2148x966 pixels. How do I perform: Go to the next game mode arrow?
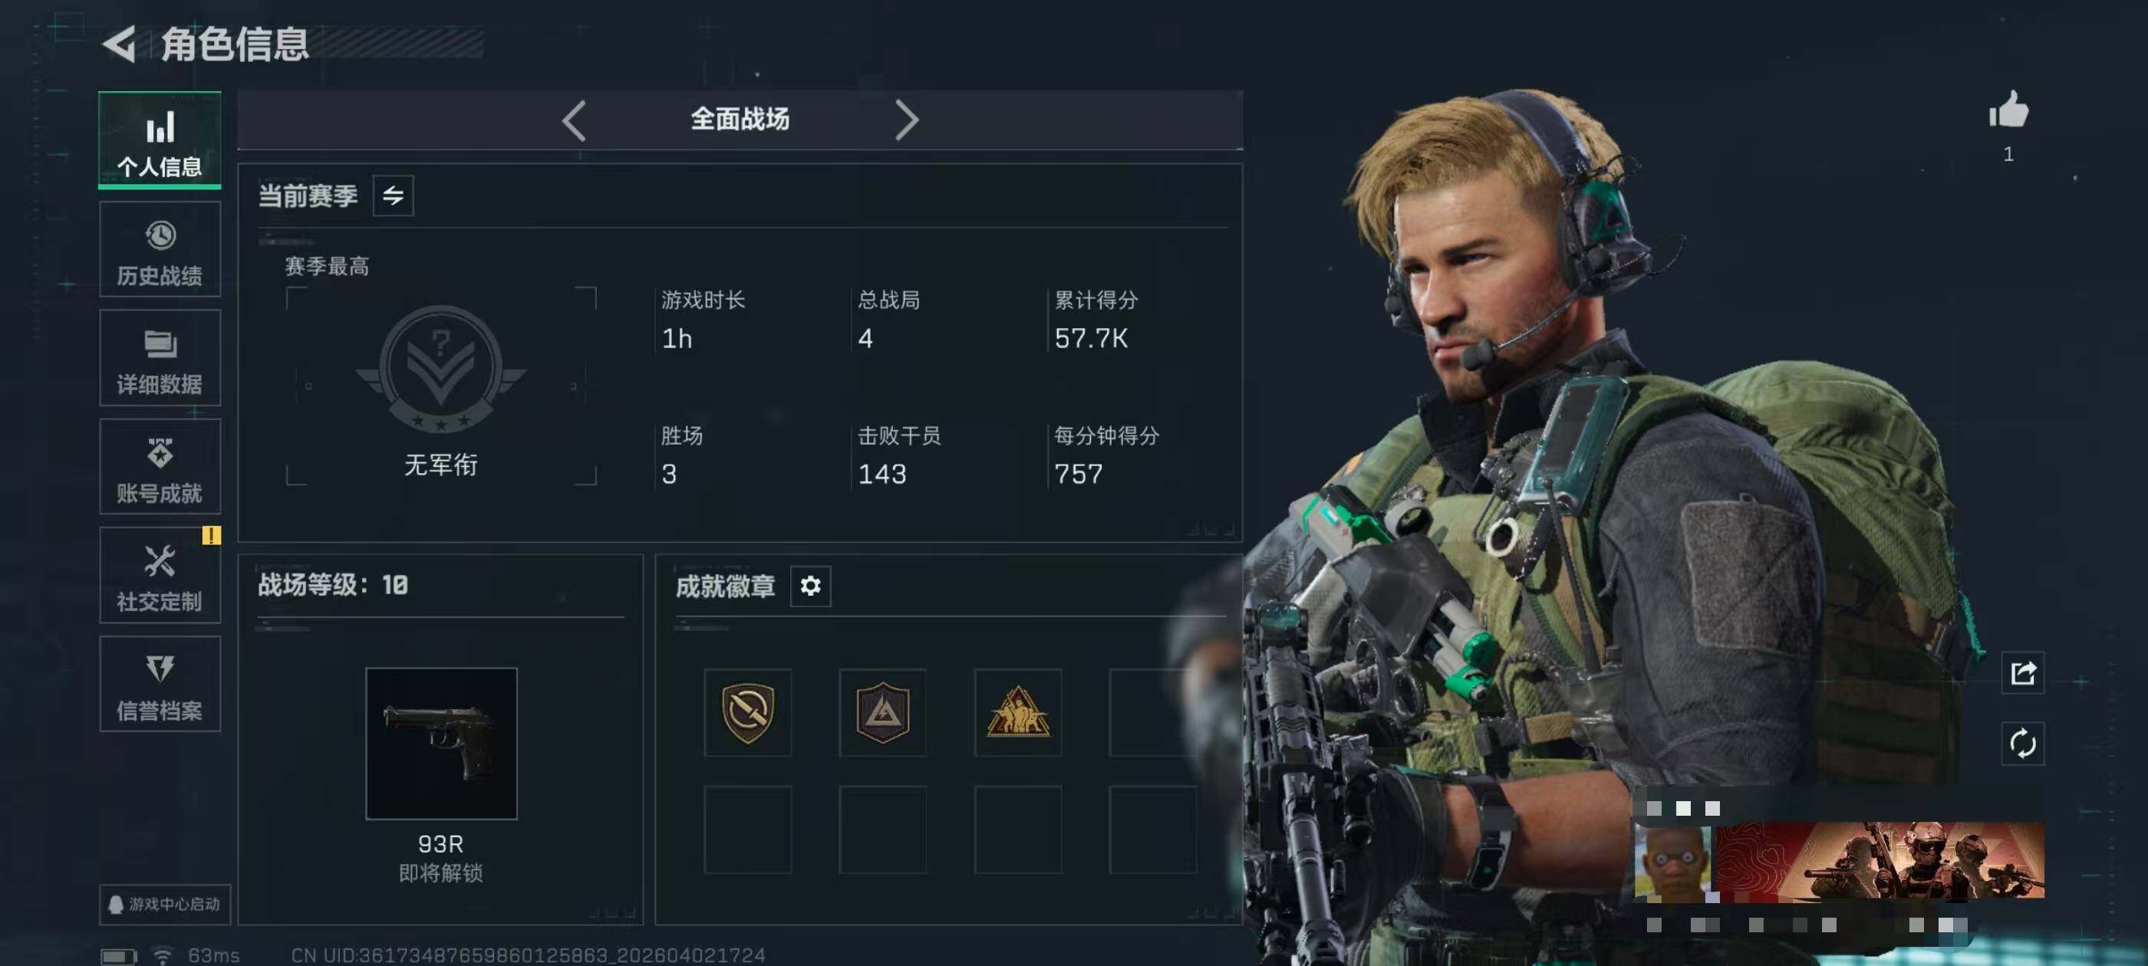coord(907,121)
